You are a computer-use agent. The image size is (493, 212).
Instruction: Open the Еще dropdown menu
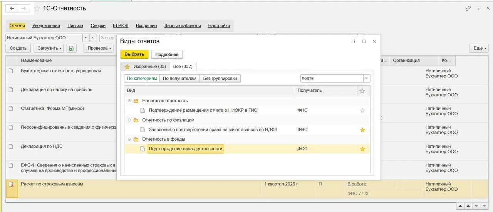tap(479, 48)
